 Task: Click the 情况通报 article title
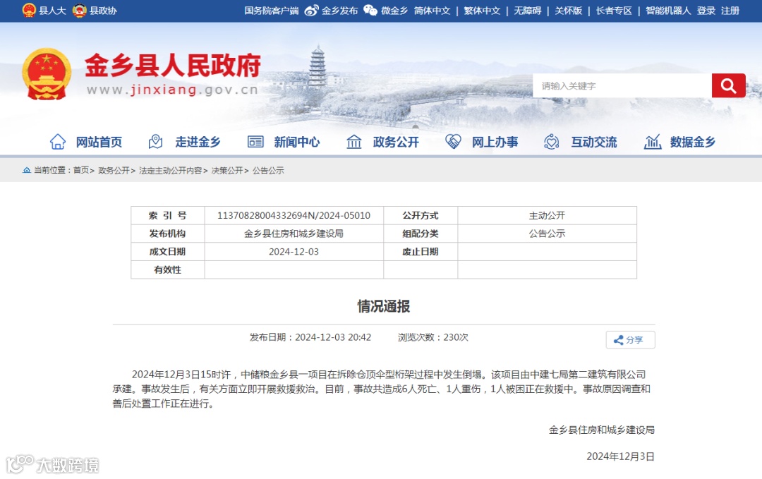(x=384, y=306)
